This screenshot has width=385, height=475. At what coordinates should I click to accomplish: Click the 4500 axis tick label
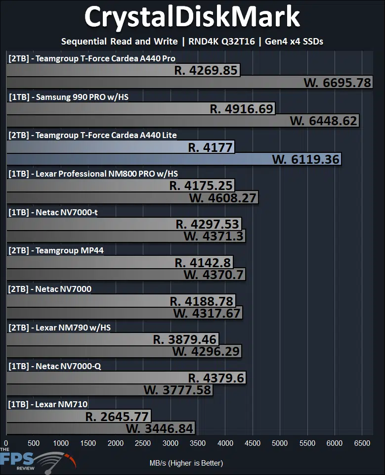253,443
